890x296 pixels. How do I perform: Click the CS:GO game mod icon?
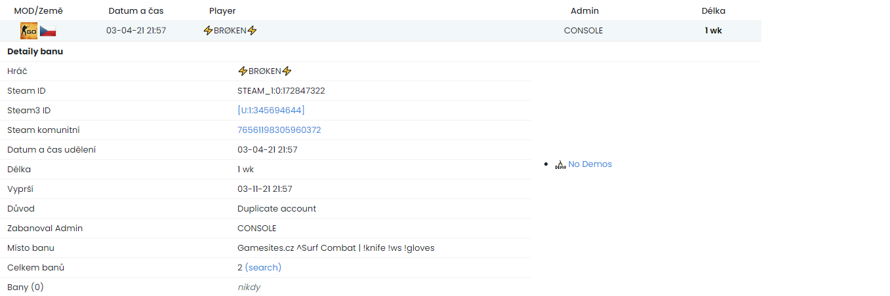(x=28, y=31)
